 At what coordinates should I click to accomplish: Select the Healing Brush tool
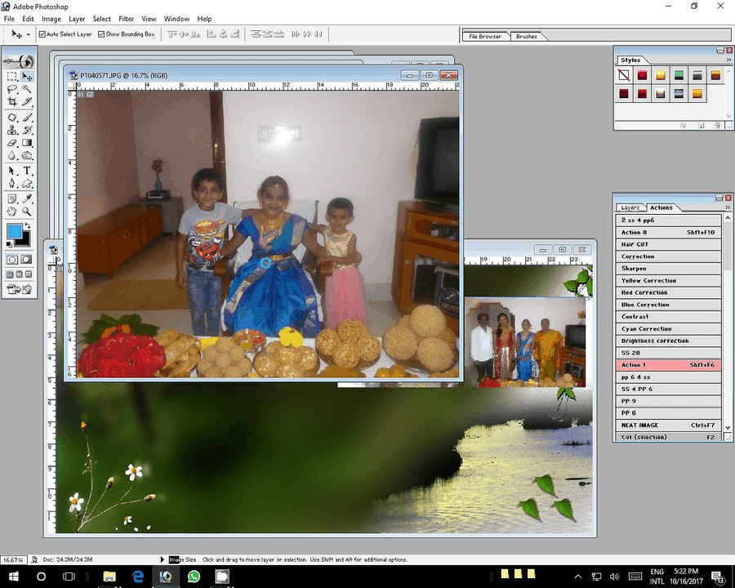coord(12,118)
